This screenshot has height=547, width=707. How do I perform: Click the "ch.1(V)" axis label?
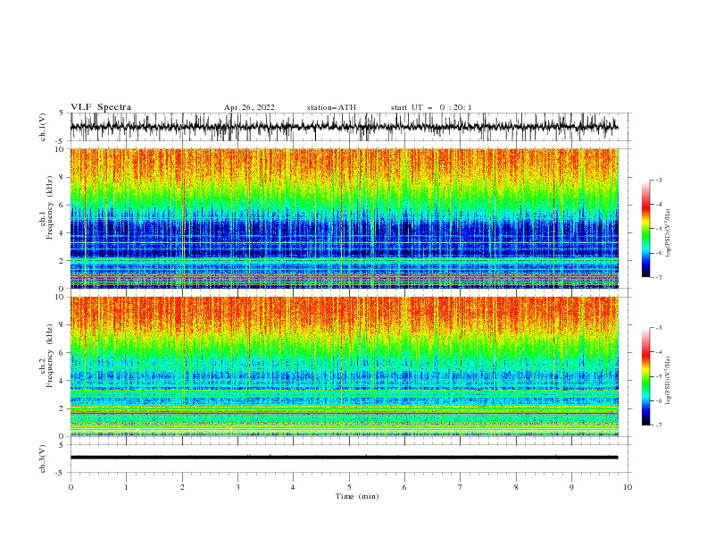(x=43, y=127)
